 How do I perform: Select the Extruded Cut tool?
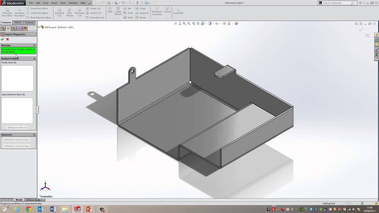coord(60,12)
